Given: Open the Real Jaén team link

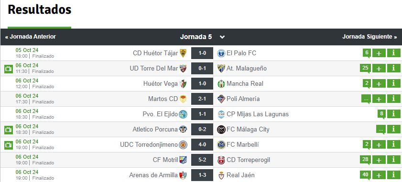Looking at the screenshot, I should 240,175.
